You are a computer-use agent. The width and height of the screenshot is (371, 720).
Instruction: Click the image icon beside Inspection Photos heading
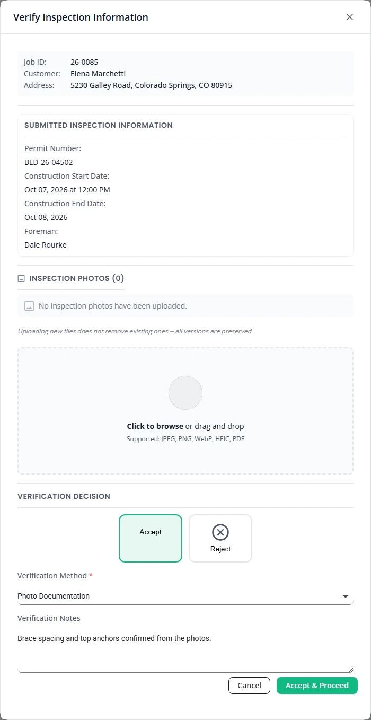(21, 278)
